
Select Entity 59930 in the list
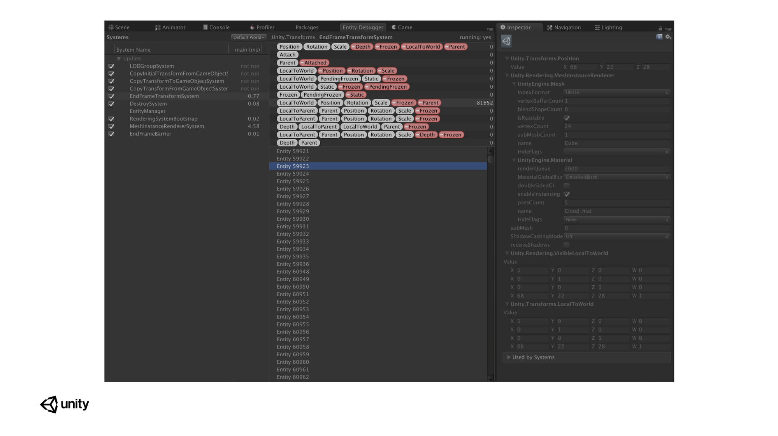click(x=293, y=219)
